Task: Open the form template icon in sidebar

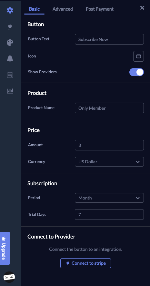Action: point(10,75)
